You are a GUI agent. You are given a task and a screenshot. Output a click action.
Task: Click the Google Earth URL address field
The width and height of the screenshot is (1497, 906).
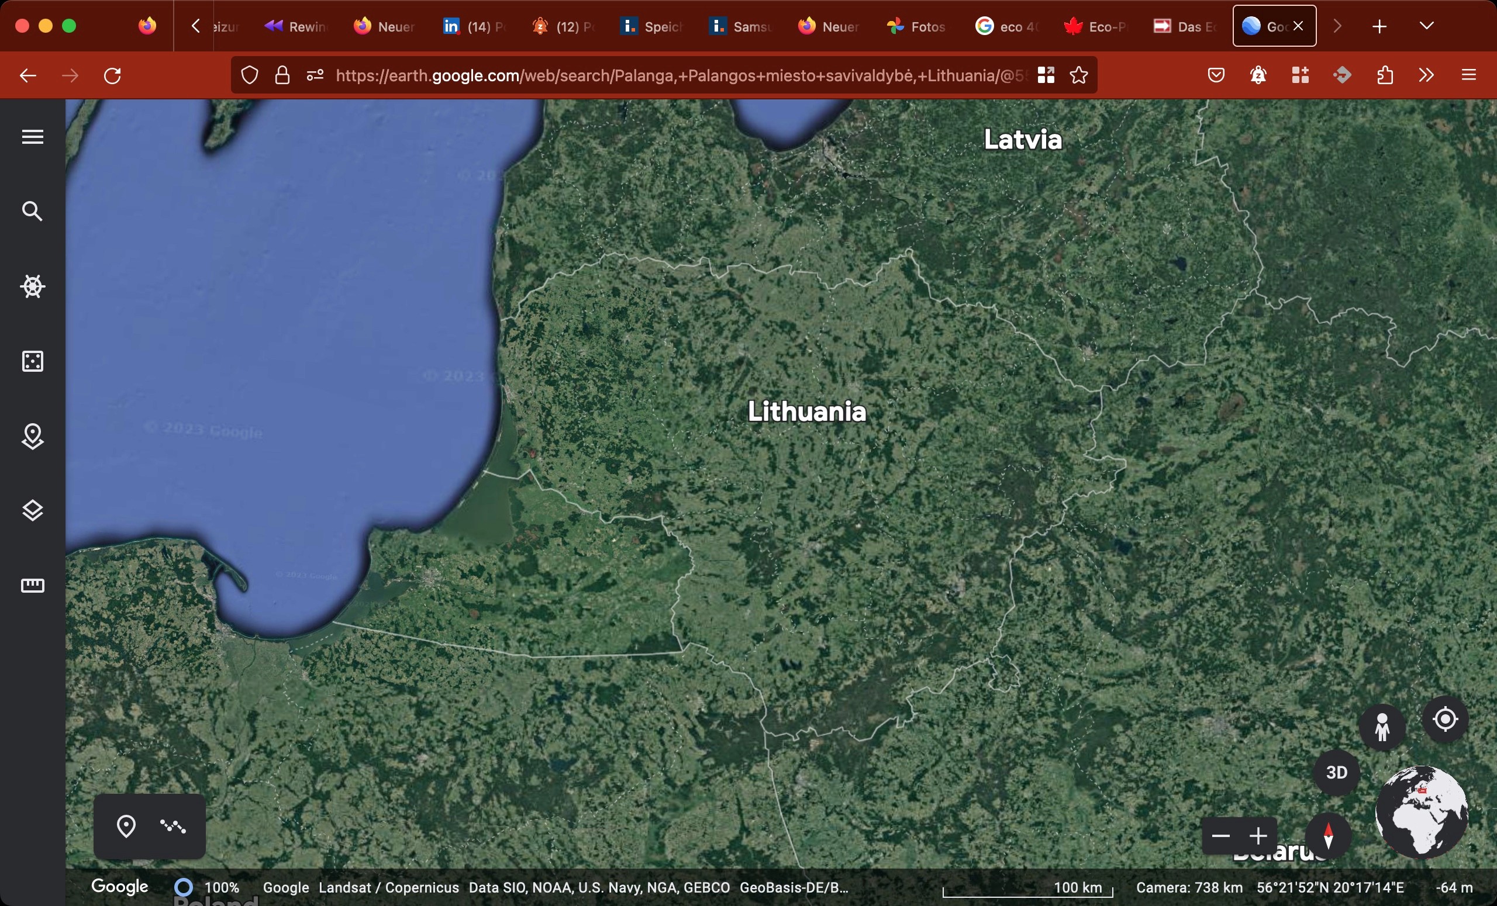click(681, 75)
